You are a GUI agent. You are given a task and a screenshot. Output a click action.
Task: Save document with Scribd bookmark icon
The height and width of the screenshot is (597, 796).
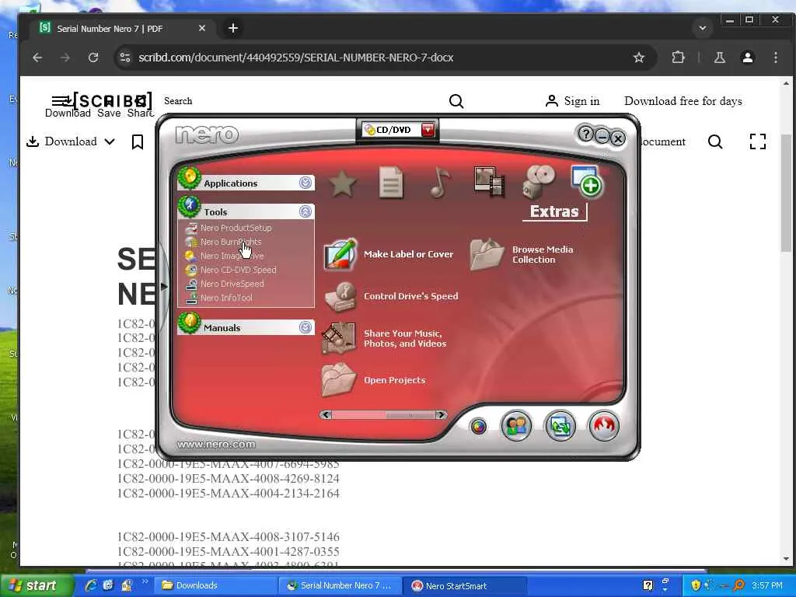point(137,141)
